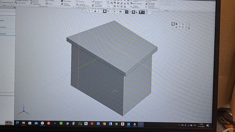
Task: Toggle the highlighted shaded display mode icon
Action: [105, 11]
